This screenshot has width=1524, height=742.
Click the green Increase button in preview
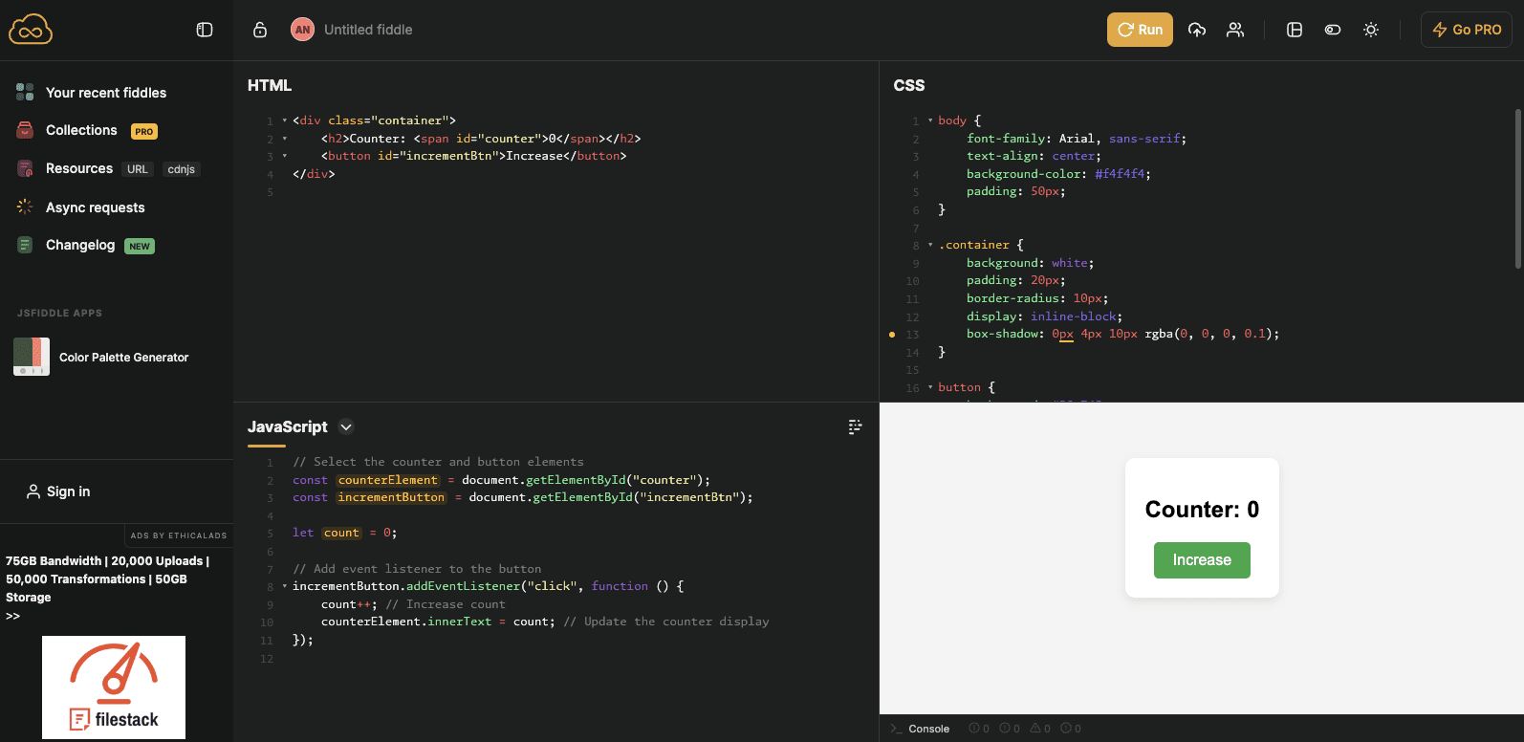[x=1202, y=560]
